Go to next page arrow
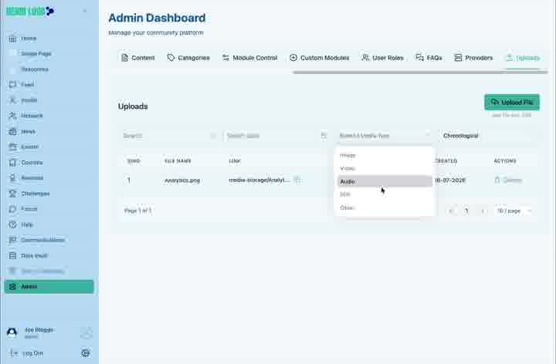Viewport: 556px width, 364px height. pyautogui.click(x=482, y=211)
